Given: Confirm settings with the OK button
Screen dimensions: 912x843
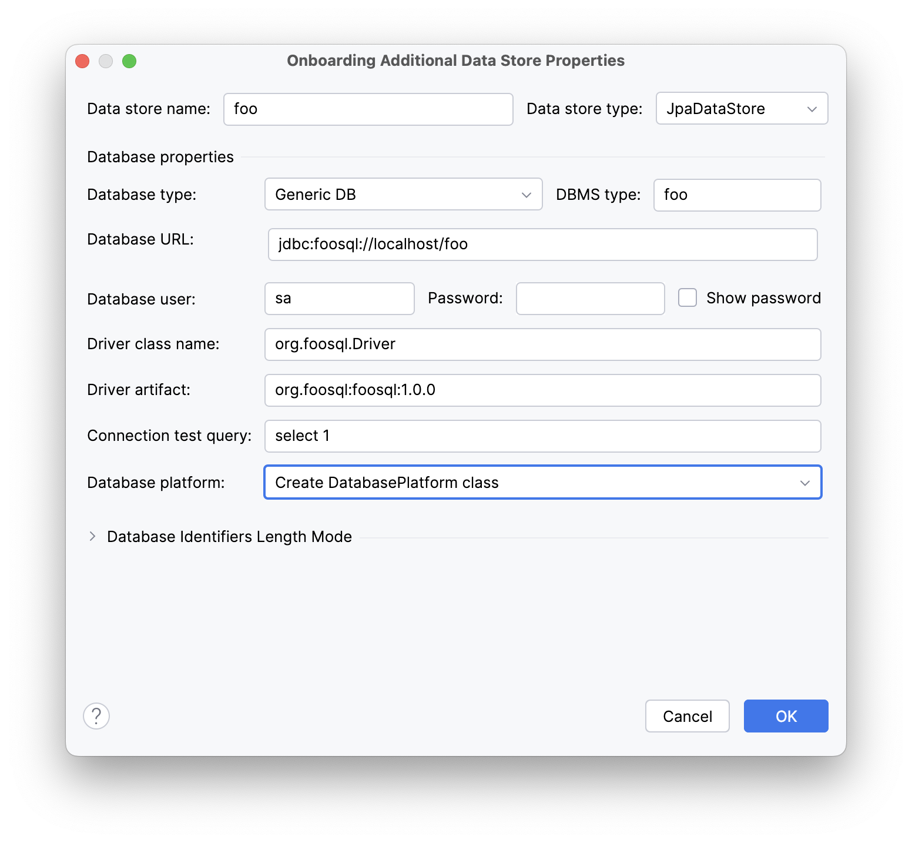Looking at the screenshot, I should (x=786, y=716).
